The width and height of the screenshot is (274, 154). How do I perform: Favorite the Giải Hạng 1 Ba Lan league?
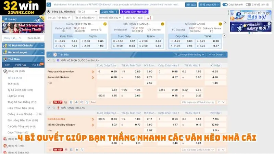point(54,108)
